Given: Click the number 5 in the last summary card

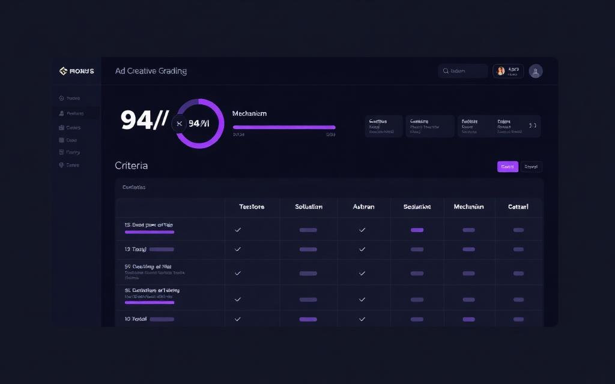Looking at the screenshot, I should pos(531,125).
